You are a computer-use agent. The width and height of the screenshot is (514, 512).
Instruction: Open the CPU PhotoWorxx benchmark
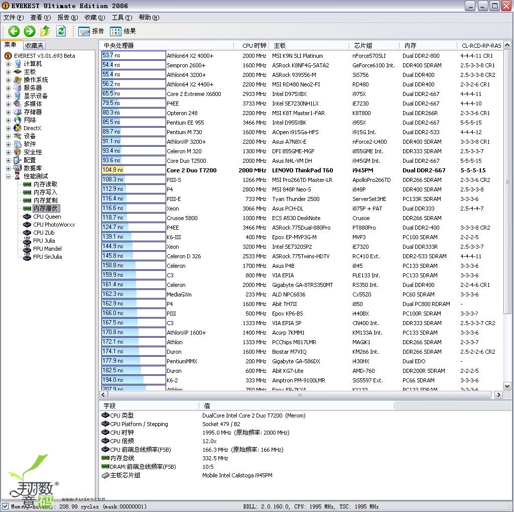click(54, 225)
